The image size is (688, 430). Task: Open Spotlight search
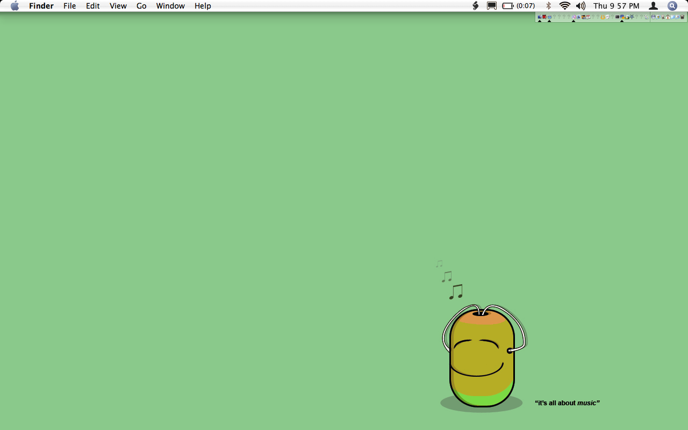[x=672, y=6]
